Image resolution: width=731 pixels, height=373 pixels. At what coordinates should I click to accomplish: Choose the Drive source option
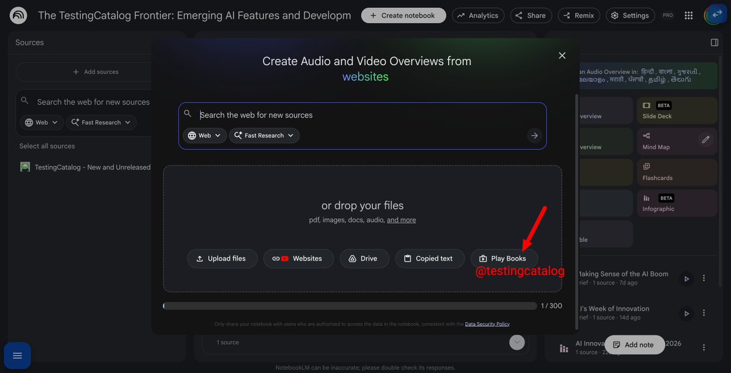point(364,259)
